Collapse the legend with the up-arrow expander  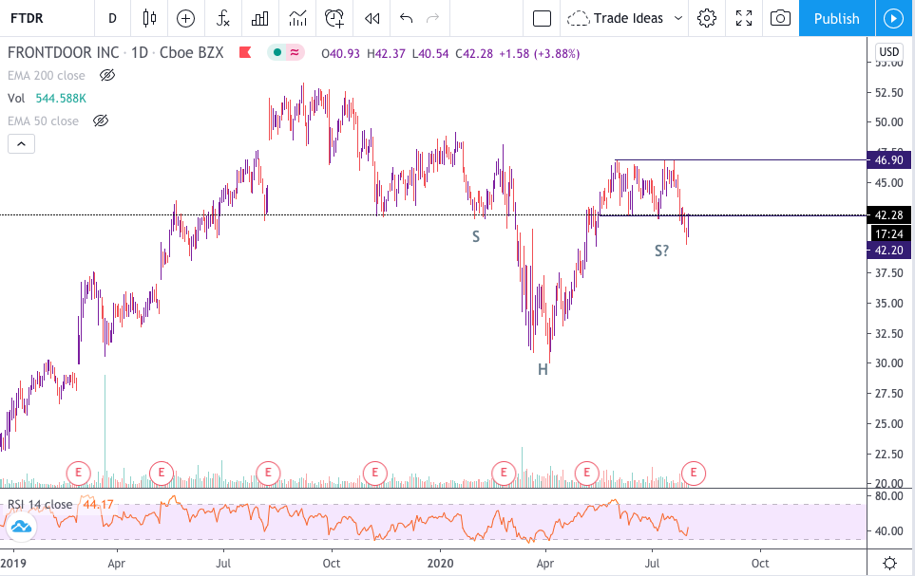pyautogui.click(x=21, y=143)
